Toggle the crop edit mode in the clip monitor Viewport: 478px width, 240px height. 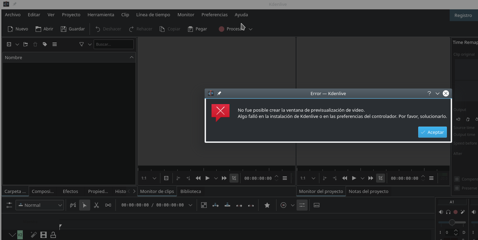[234, 178]
